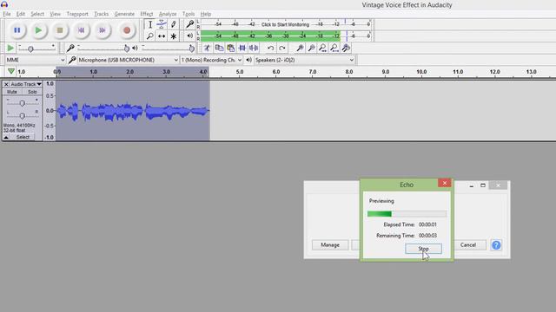This screenshot has height=312, width=556.
Task: Click the Zoom Toggle icon
Action: pos(346,48)
